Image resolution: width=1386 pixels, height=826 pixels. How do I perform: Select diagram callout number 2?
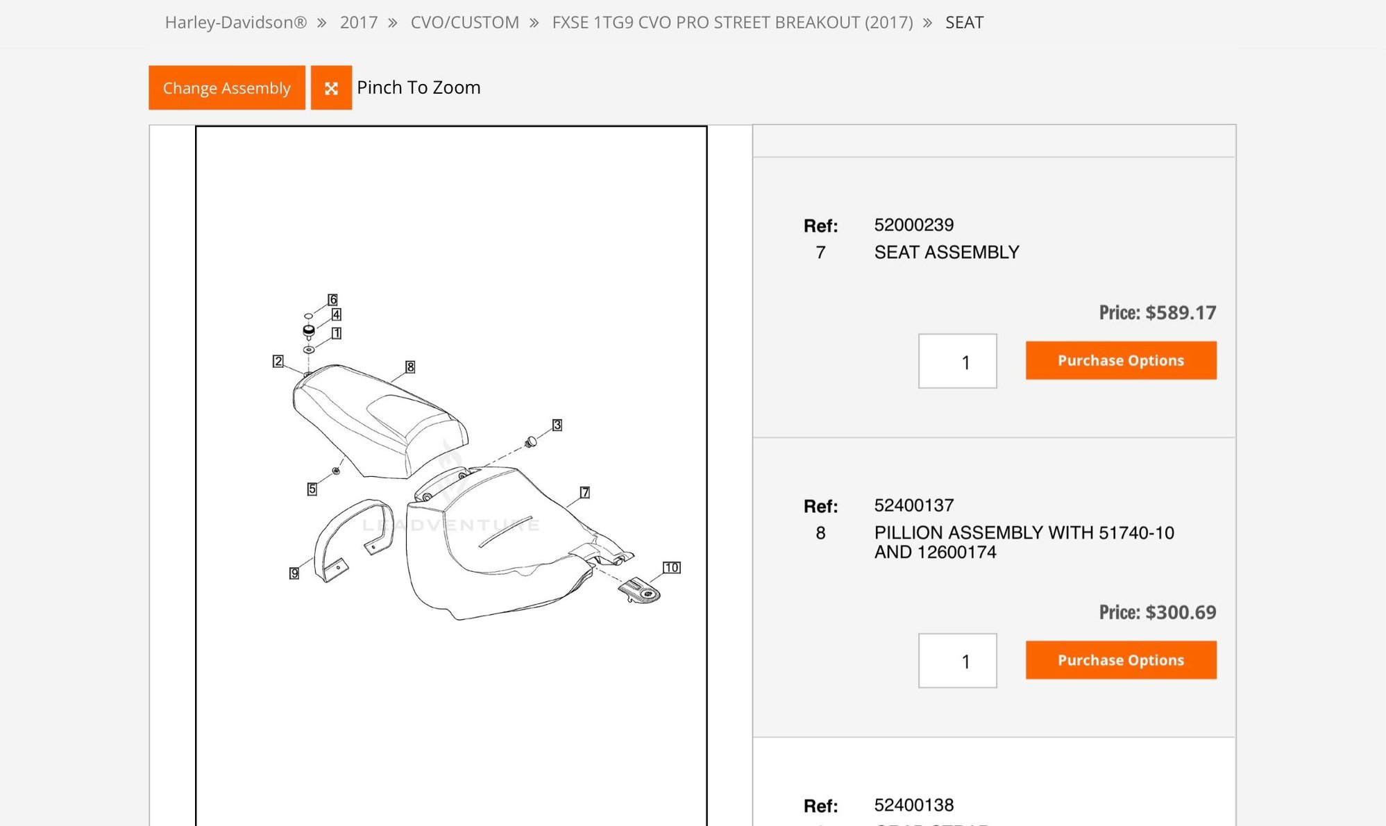278,361
